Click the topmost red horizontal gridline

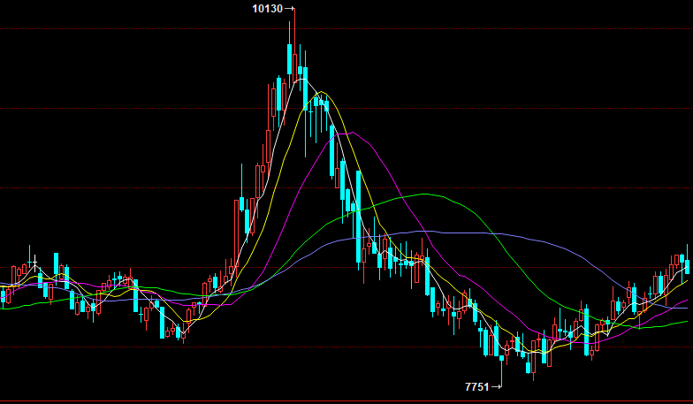point(133,29)
